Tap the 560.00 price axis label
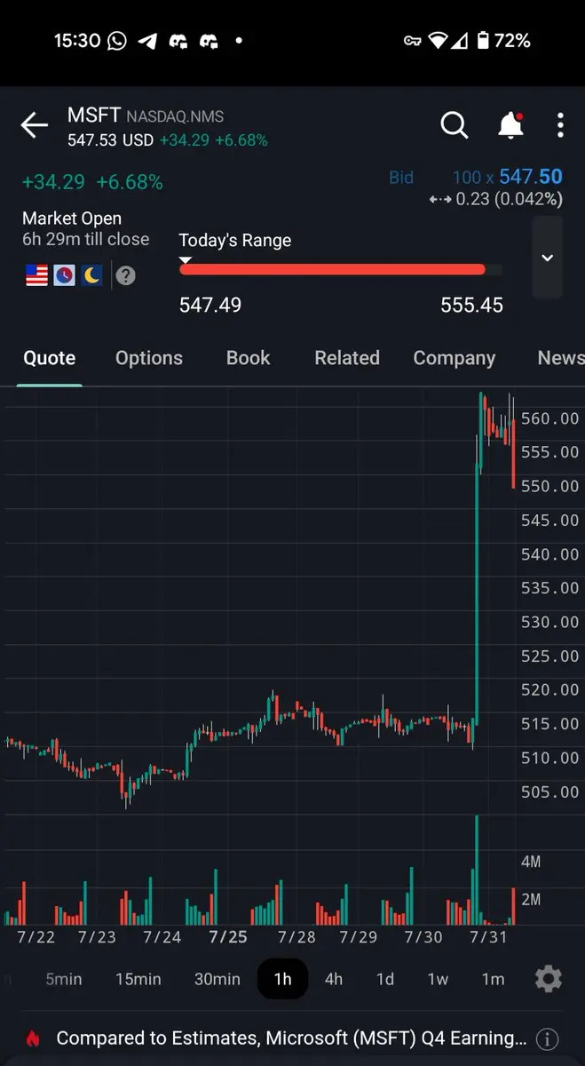 (550, 418)
